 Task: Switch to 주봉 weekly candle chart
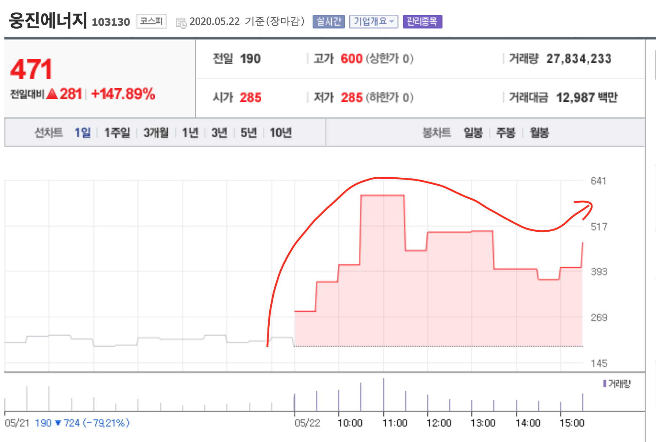(506, 133)
